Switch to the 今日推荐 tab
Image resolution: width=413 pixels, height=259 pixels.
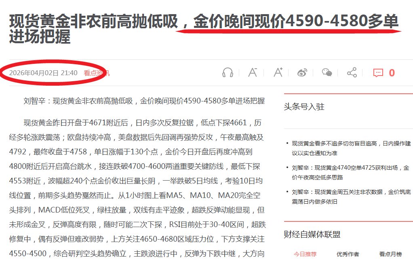[x=305, y=254]
